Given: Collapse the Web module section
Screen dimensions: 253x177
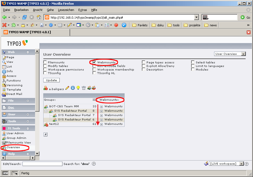Looking at the screenshot, I should pos(28,52).
